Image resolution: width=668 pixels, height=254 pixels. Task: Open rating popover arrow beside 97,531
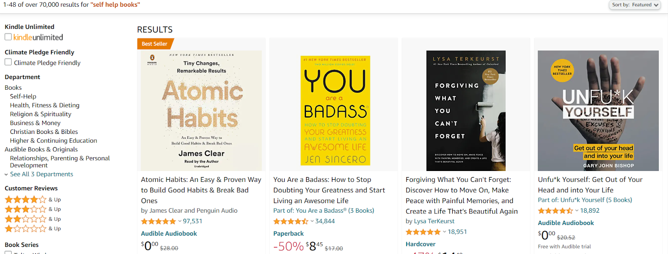click(x=180, y=221)
